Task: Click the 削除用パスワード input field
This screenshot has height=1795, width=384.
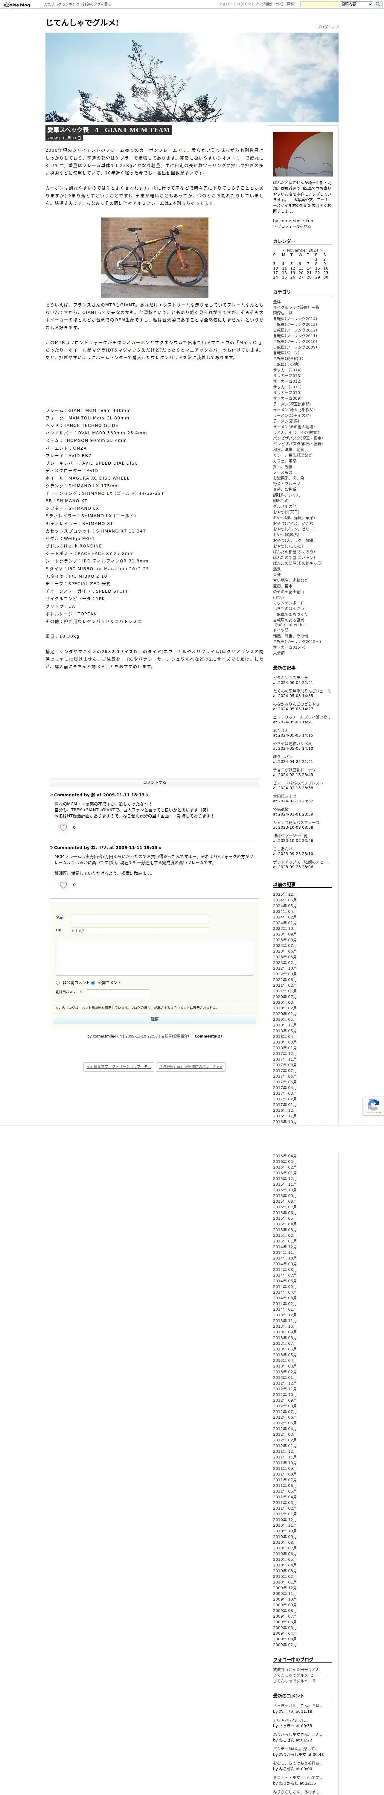Action: (118, 993)
